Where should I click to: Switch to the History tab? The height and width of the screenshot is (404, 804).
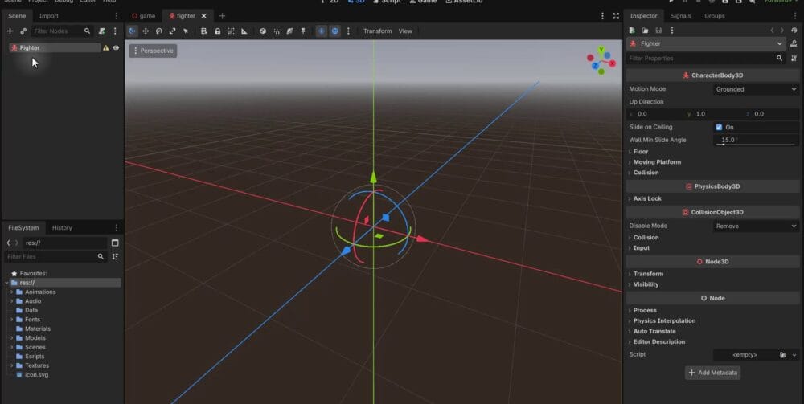tap(62, 228)
